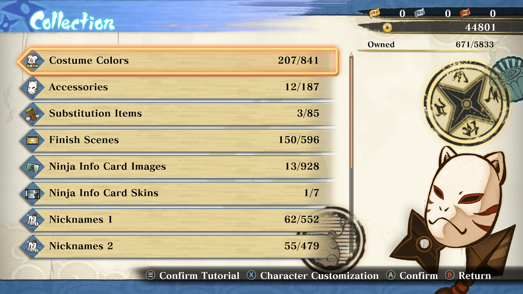This screenshot has width=523, height=294.
Task: Click the A Confirm button prompt
Action: [x=412, y=276]
